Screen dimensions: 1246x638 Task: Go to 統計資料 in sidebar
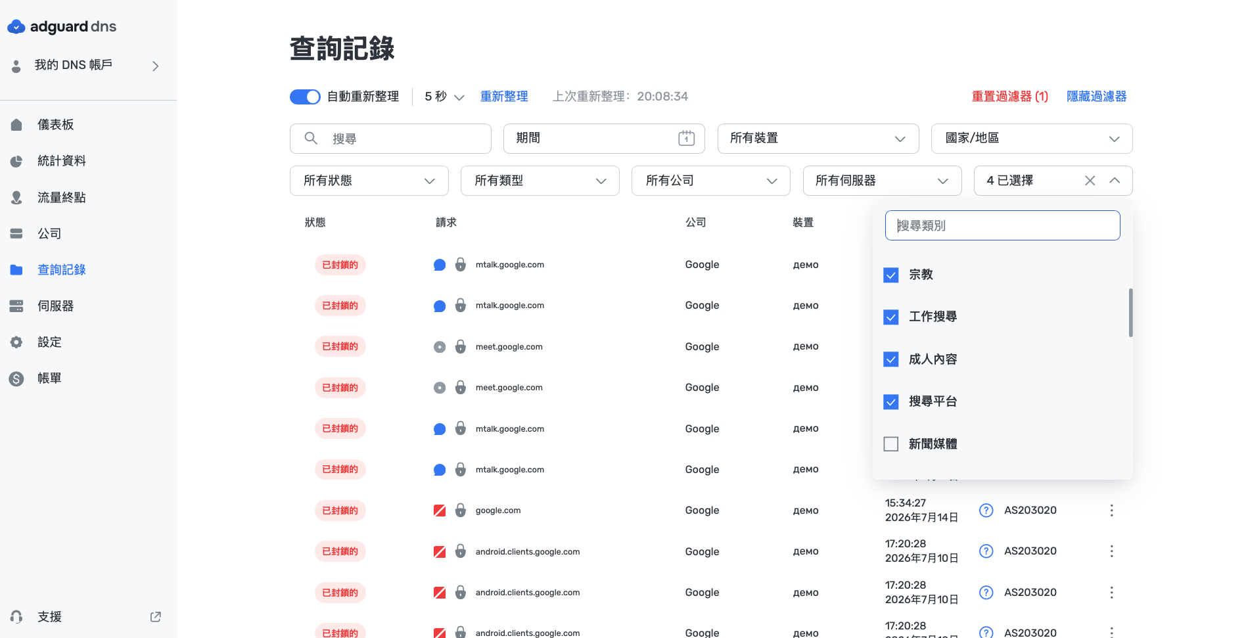pyautogui.click(x=62, y=161)
